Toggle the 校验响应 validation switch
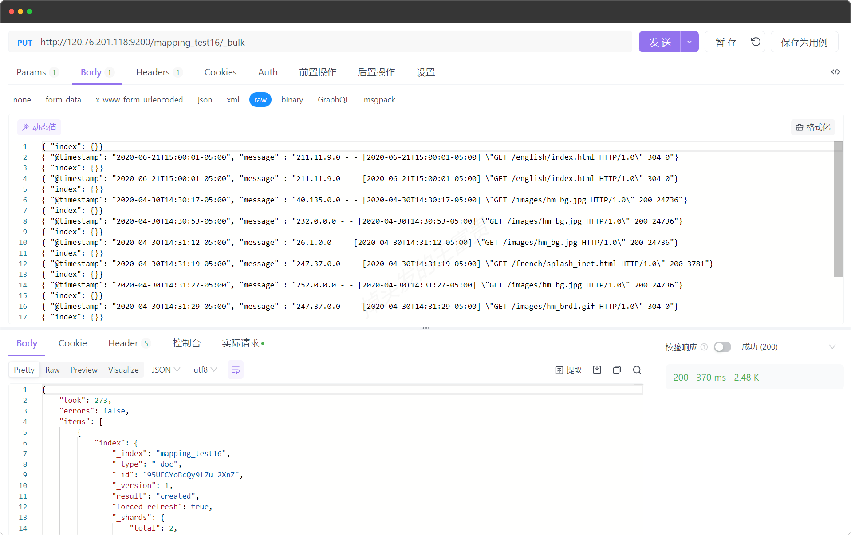The width and height of the screenshot is (851, 535). pos(722,347)
